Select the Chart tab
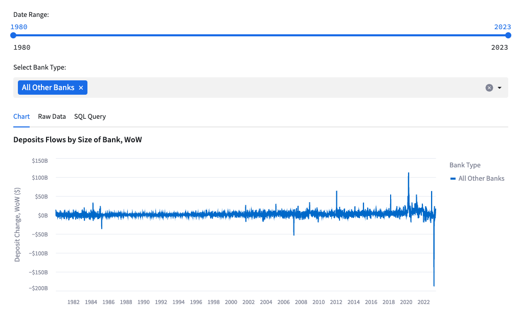Screen dimensions: 520x324 pyautogui.click(x=21, y=116)
